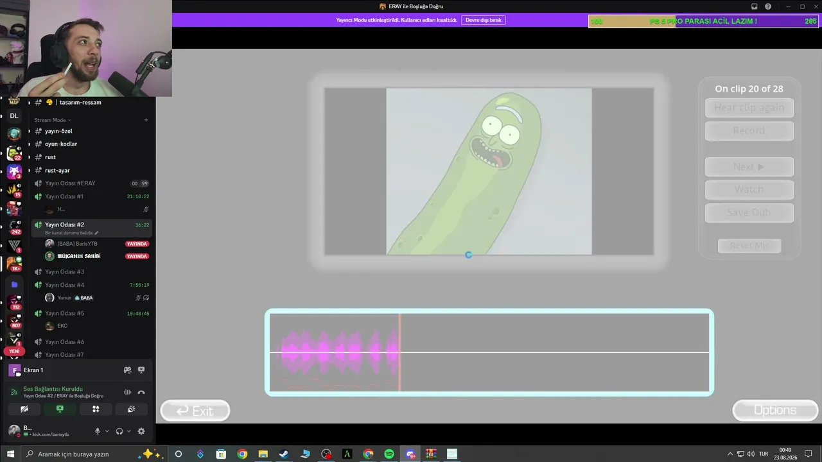Open the Discord help question mark icon
822x462 pixels.
click(768, 6)
